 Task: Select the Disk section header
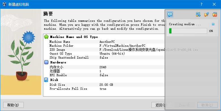click(x=54, y=80)
